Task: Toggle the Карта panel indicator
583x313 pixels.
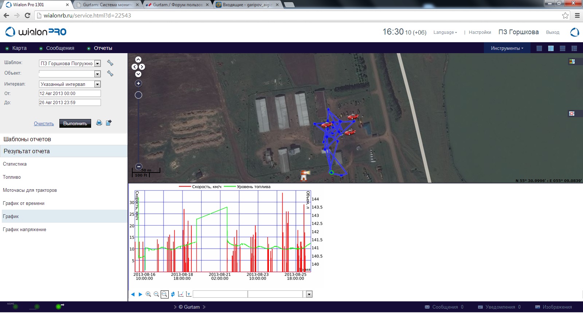Action: 7,48
